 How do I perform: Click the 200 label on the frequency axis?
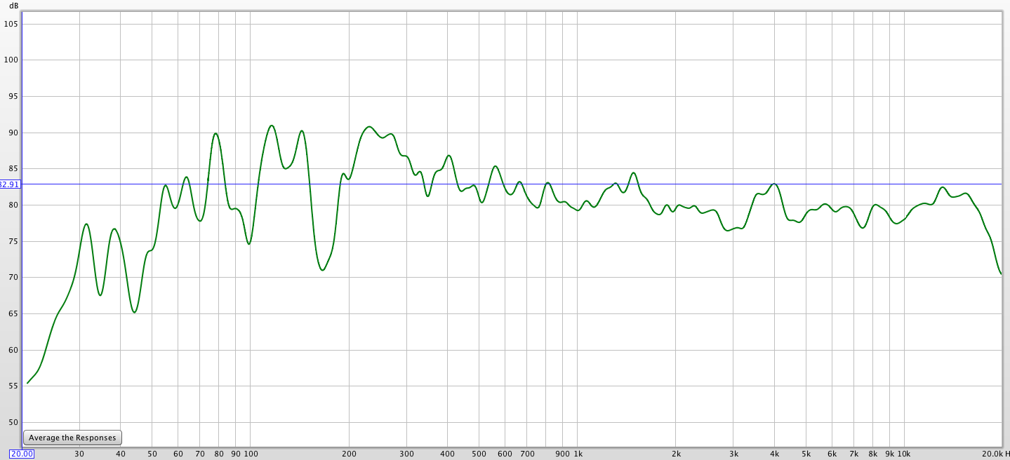point(349,454)
